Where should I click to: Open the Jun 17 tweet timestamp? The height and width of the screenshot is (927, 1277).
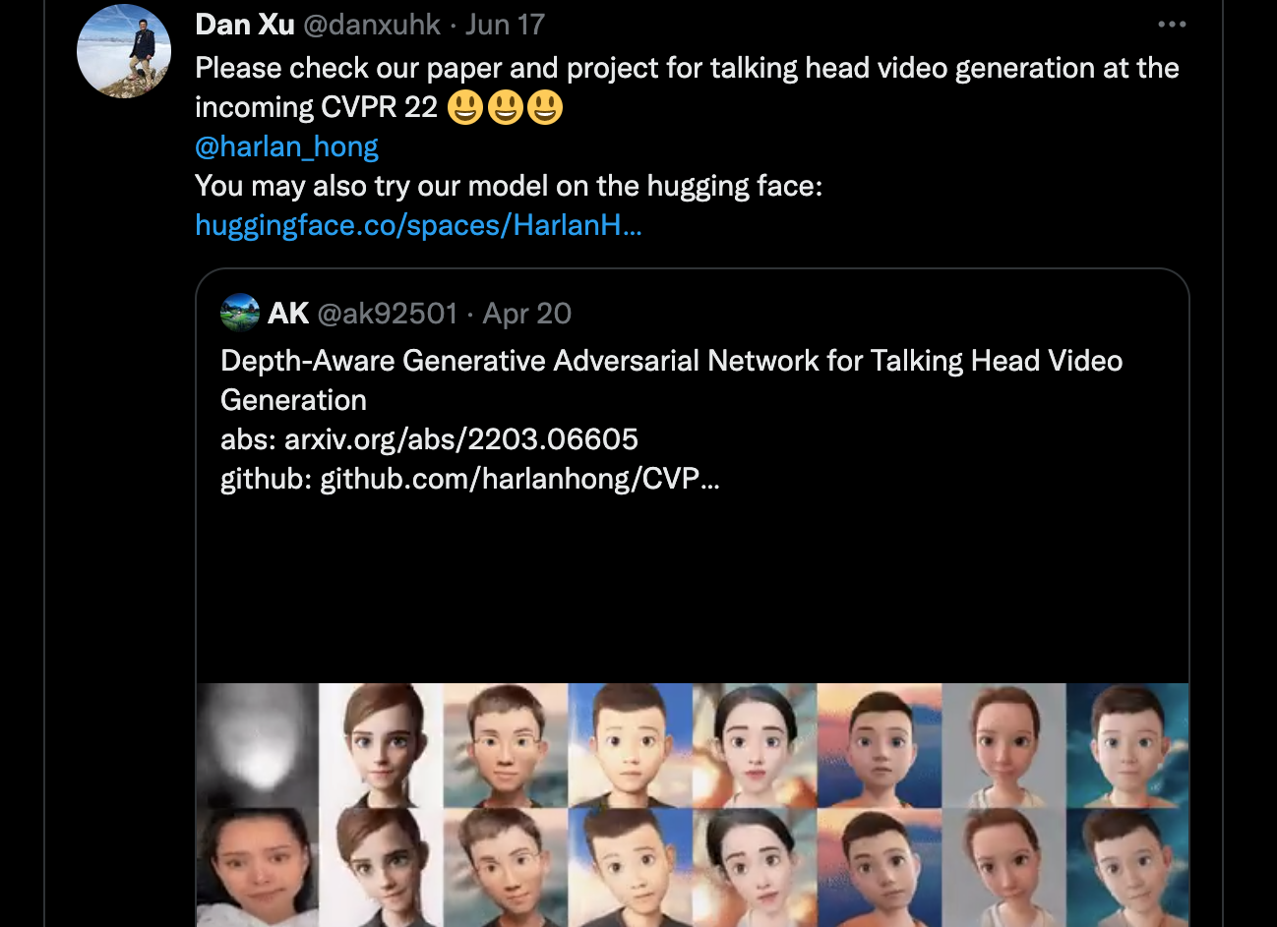pos(505,25)
